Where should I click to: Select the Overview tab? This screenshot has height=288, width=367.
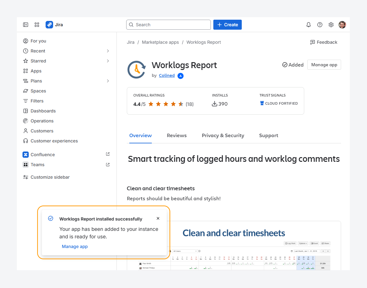click(x=141, y=136)
